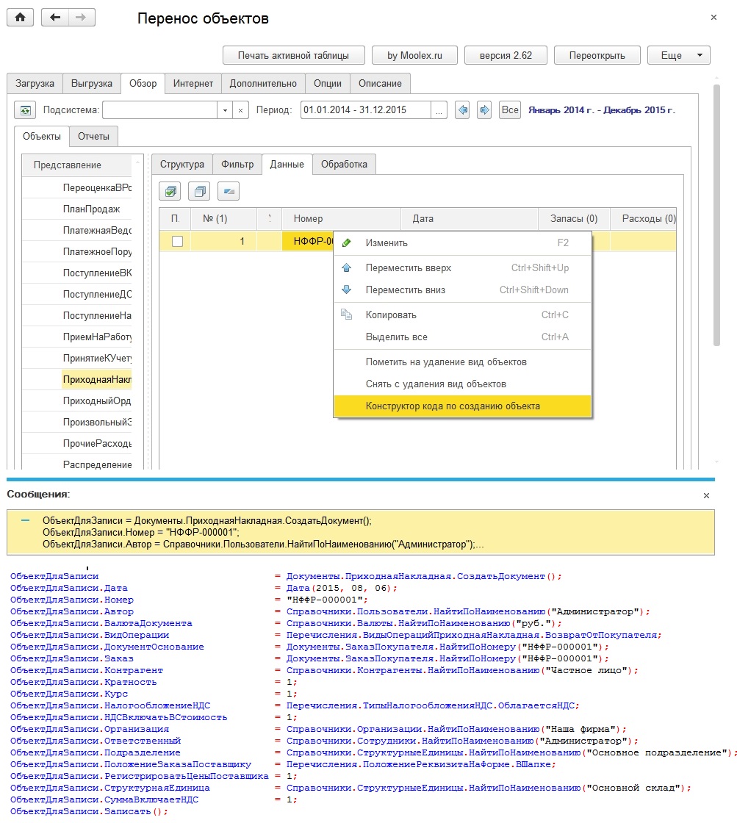Refresh the subsystem list with the green icon
The image size is (737, 823).
pos(25,110)
